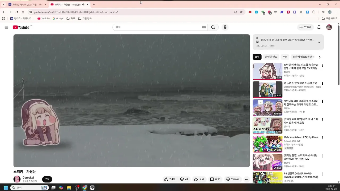Image resolution: width=340 pixels, height=191 pixels.
Task: Open the Google bookmark
Action: coord(58,19)
